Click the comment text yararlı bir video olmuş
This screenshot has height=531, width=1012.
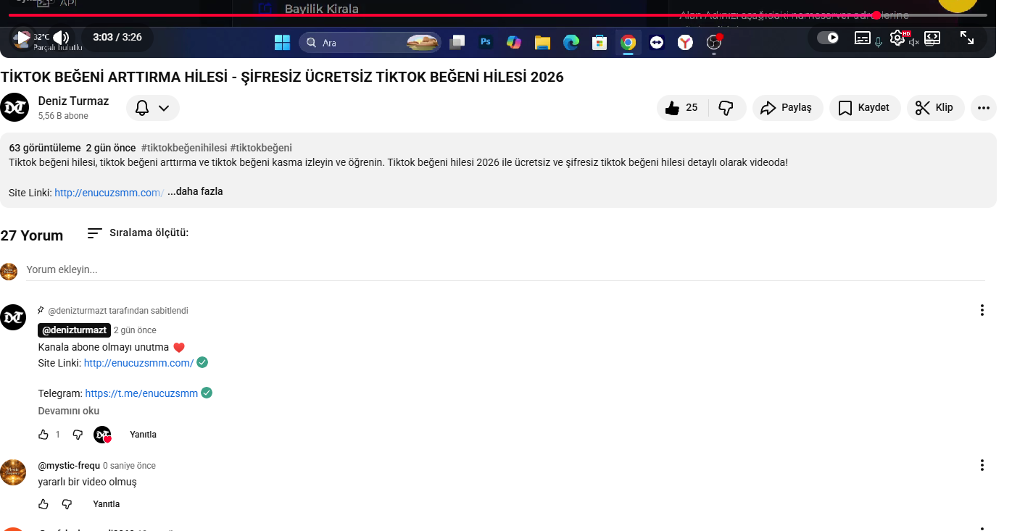pyautogui.click(x=87, y=482)
